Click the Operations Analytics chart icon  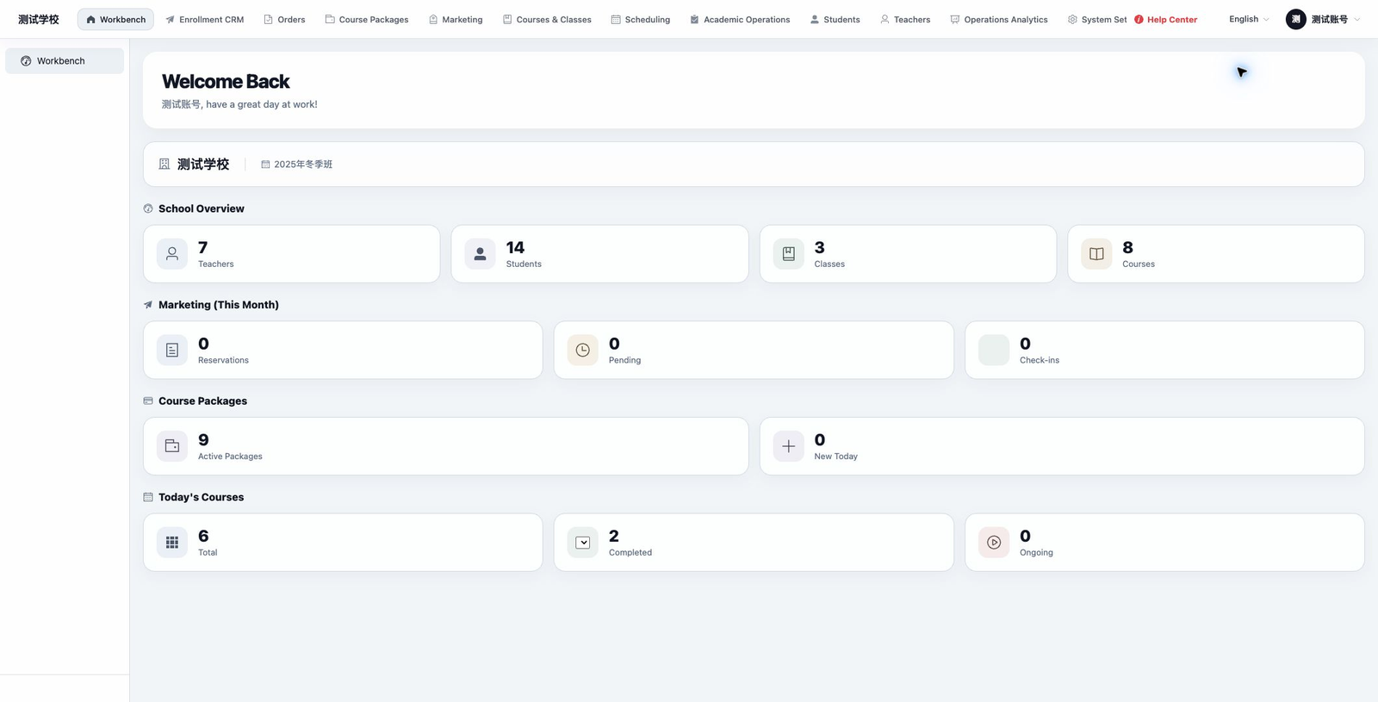[954, 19]
